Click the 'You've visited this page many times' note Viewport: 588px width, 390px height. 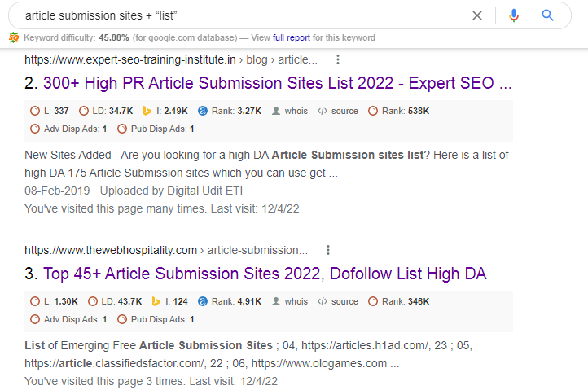[162, 209]
